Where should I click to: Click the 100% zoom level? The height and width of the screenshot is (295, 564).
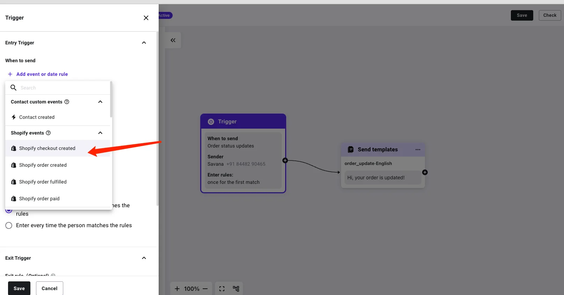[x=192, y=289]
